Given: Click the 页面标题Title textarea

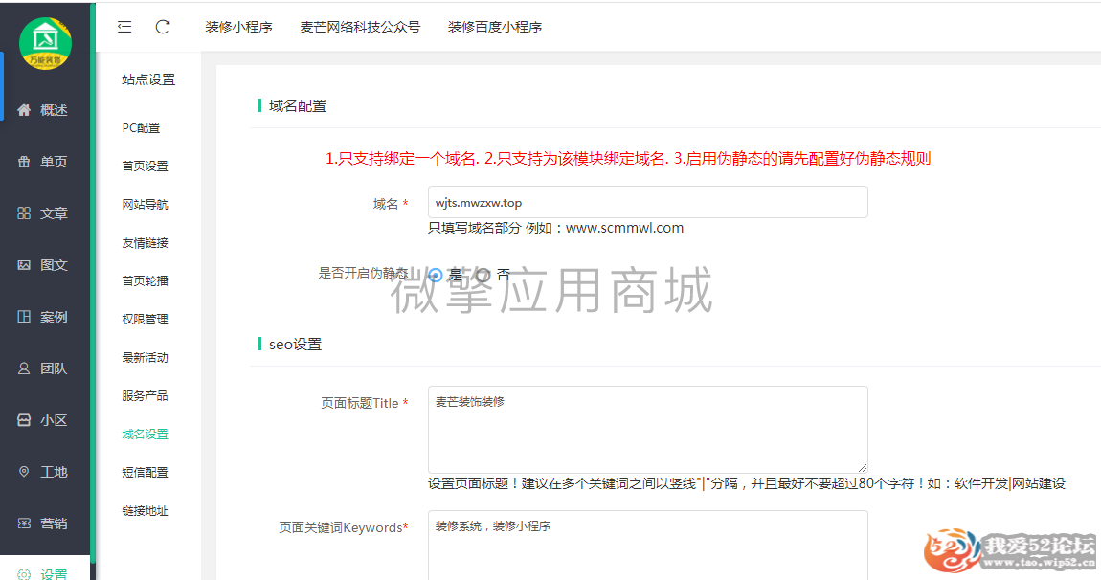Looking at the screenshot, I should tap(647, 430).
